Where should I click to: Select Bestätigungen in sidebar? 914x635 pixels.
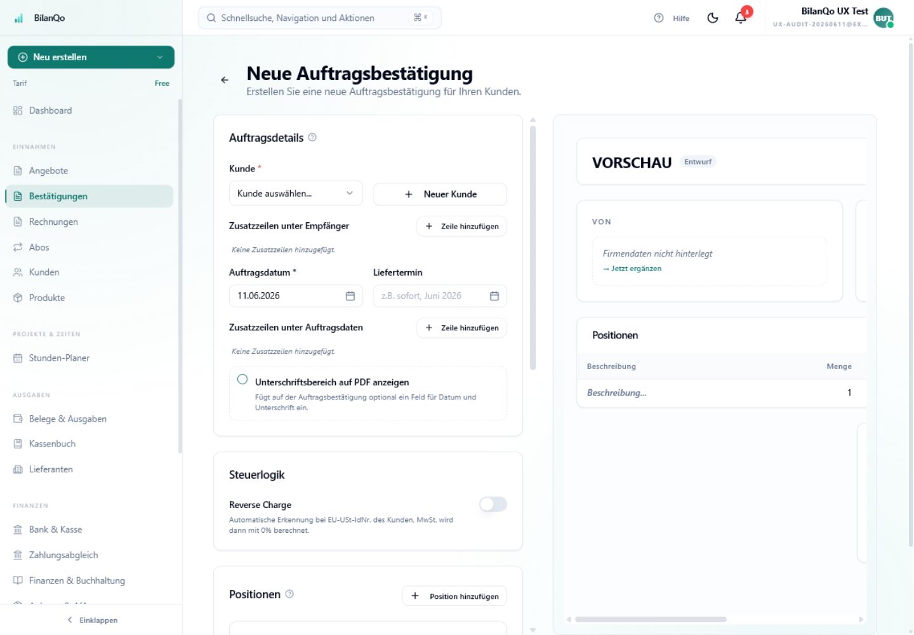click(x=89, y=196)
